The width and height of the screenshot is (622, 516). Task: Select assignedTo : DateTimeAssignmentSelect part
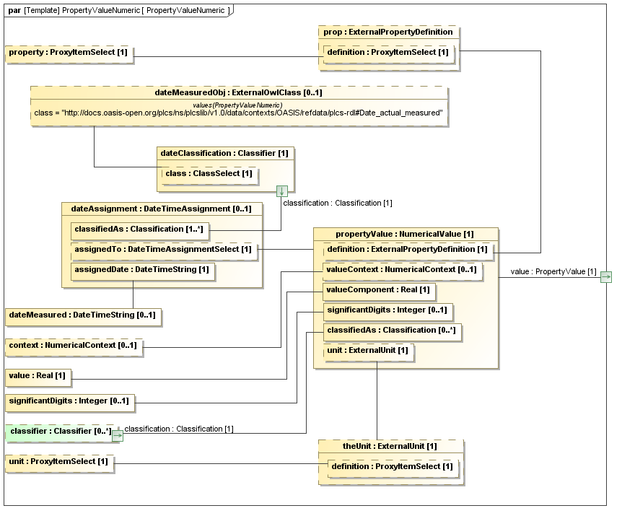163,250
